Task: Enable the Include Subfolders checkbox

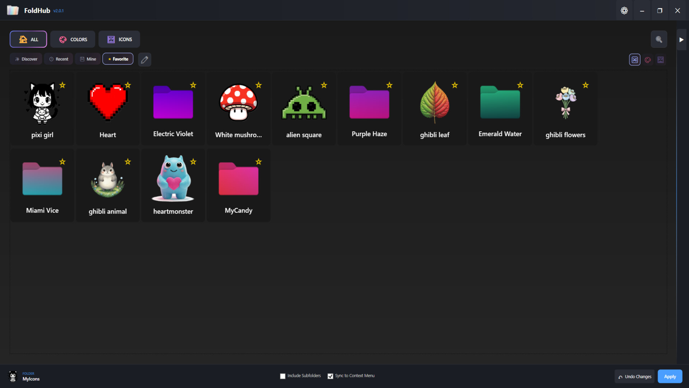Action: coord(282,376)
